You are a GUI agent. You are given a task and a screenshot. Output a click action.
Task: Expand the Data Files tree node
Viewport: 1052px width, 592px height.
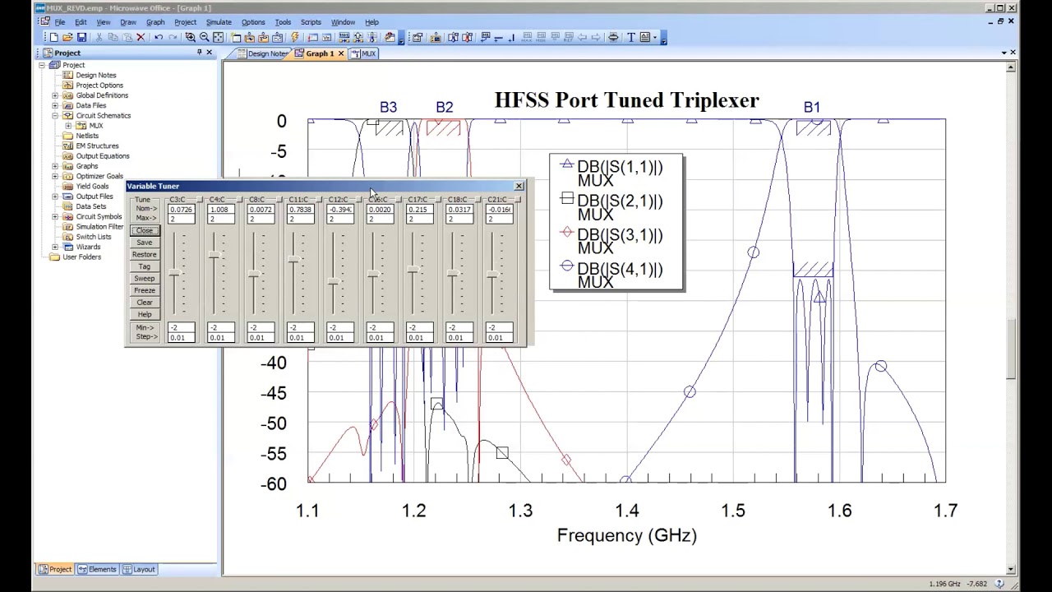55,105
